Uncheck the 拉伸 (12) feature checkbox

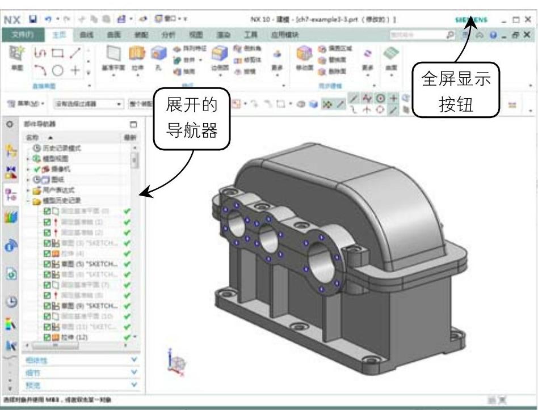click(47, 337)
